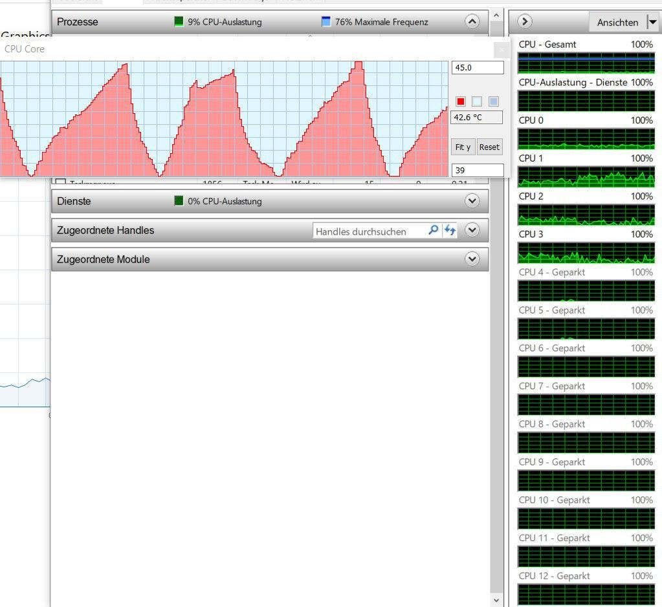The width and height of the screenshot is (662, 607).
Task: Edit the upper limit field showing 45.0
Action: click(478, 67)
